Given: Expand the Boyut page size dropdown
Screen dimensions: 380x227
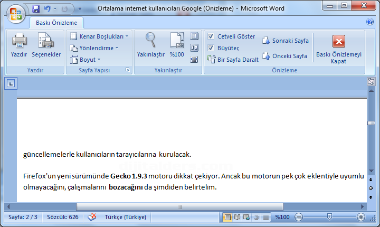Looking at the screenshot, I should pyautogui.click(x=85, y=60).
